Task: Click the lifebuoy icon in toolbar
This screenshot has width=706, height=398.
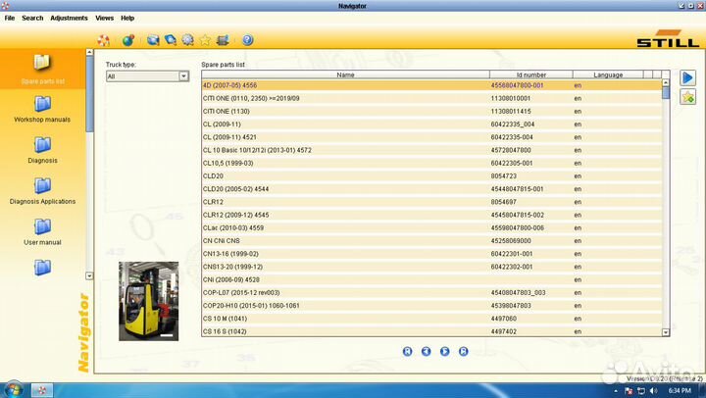Action: click(105, 40)
